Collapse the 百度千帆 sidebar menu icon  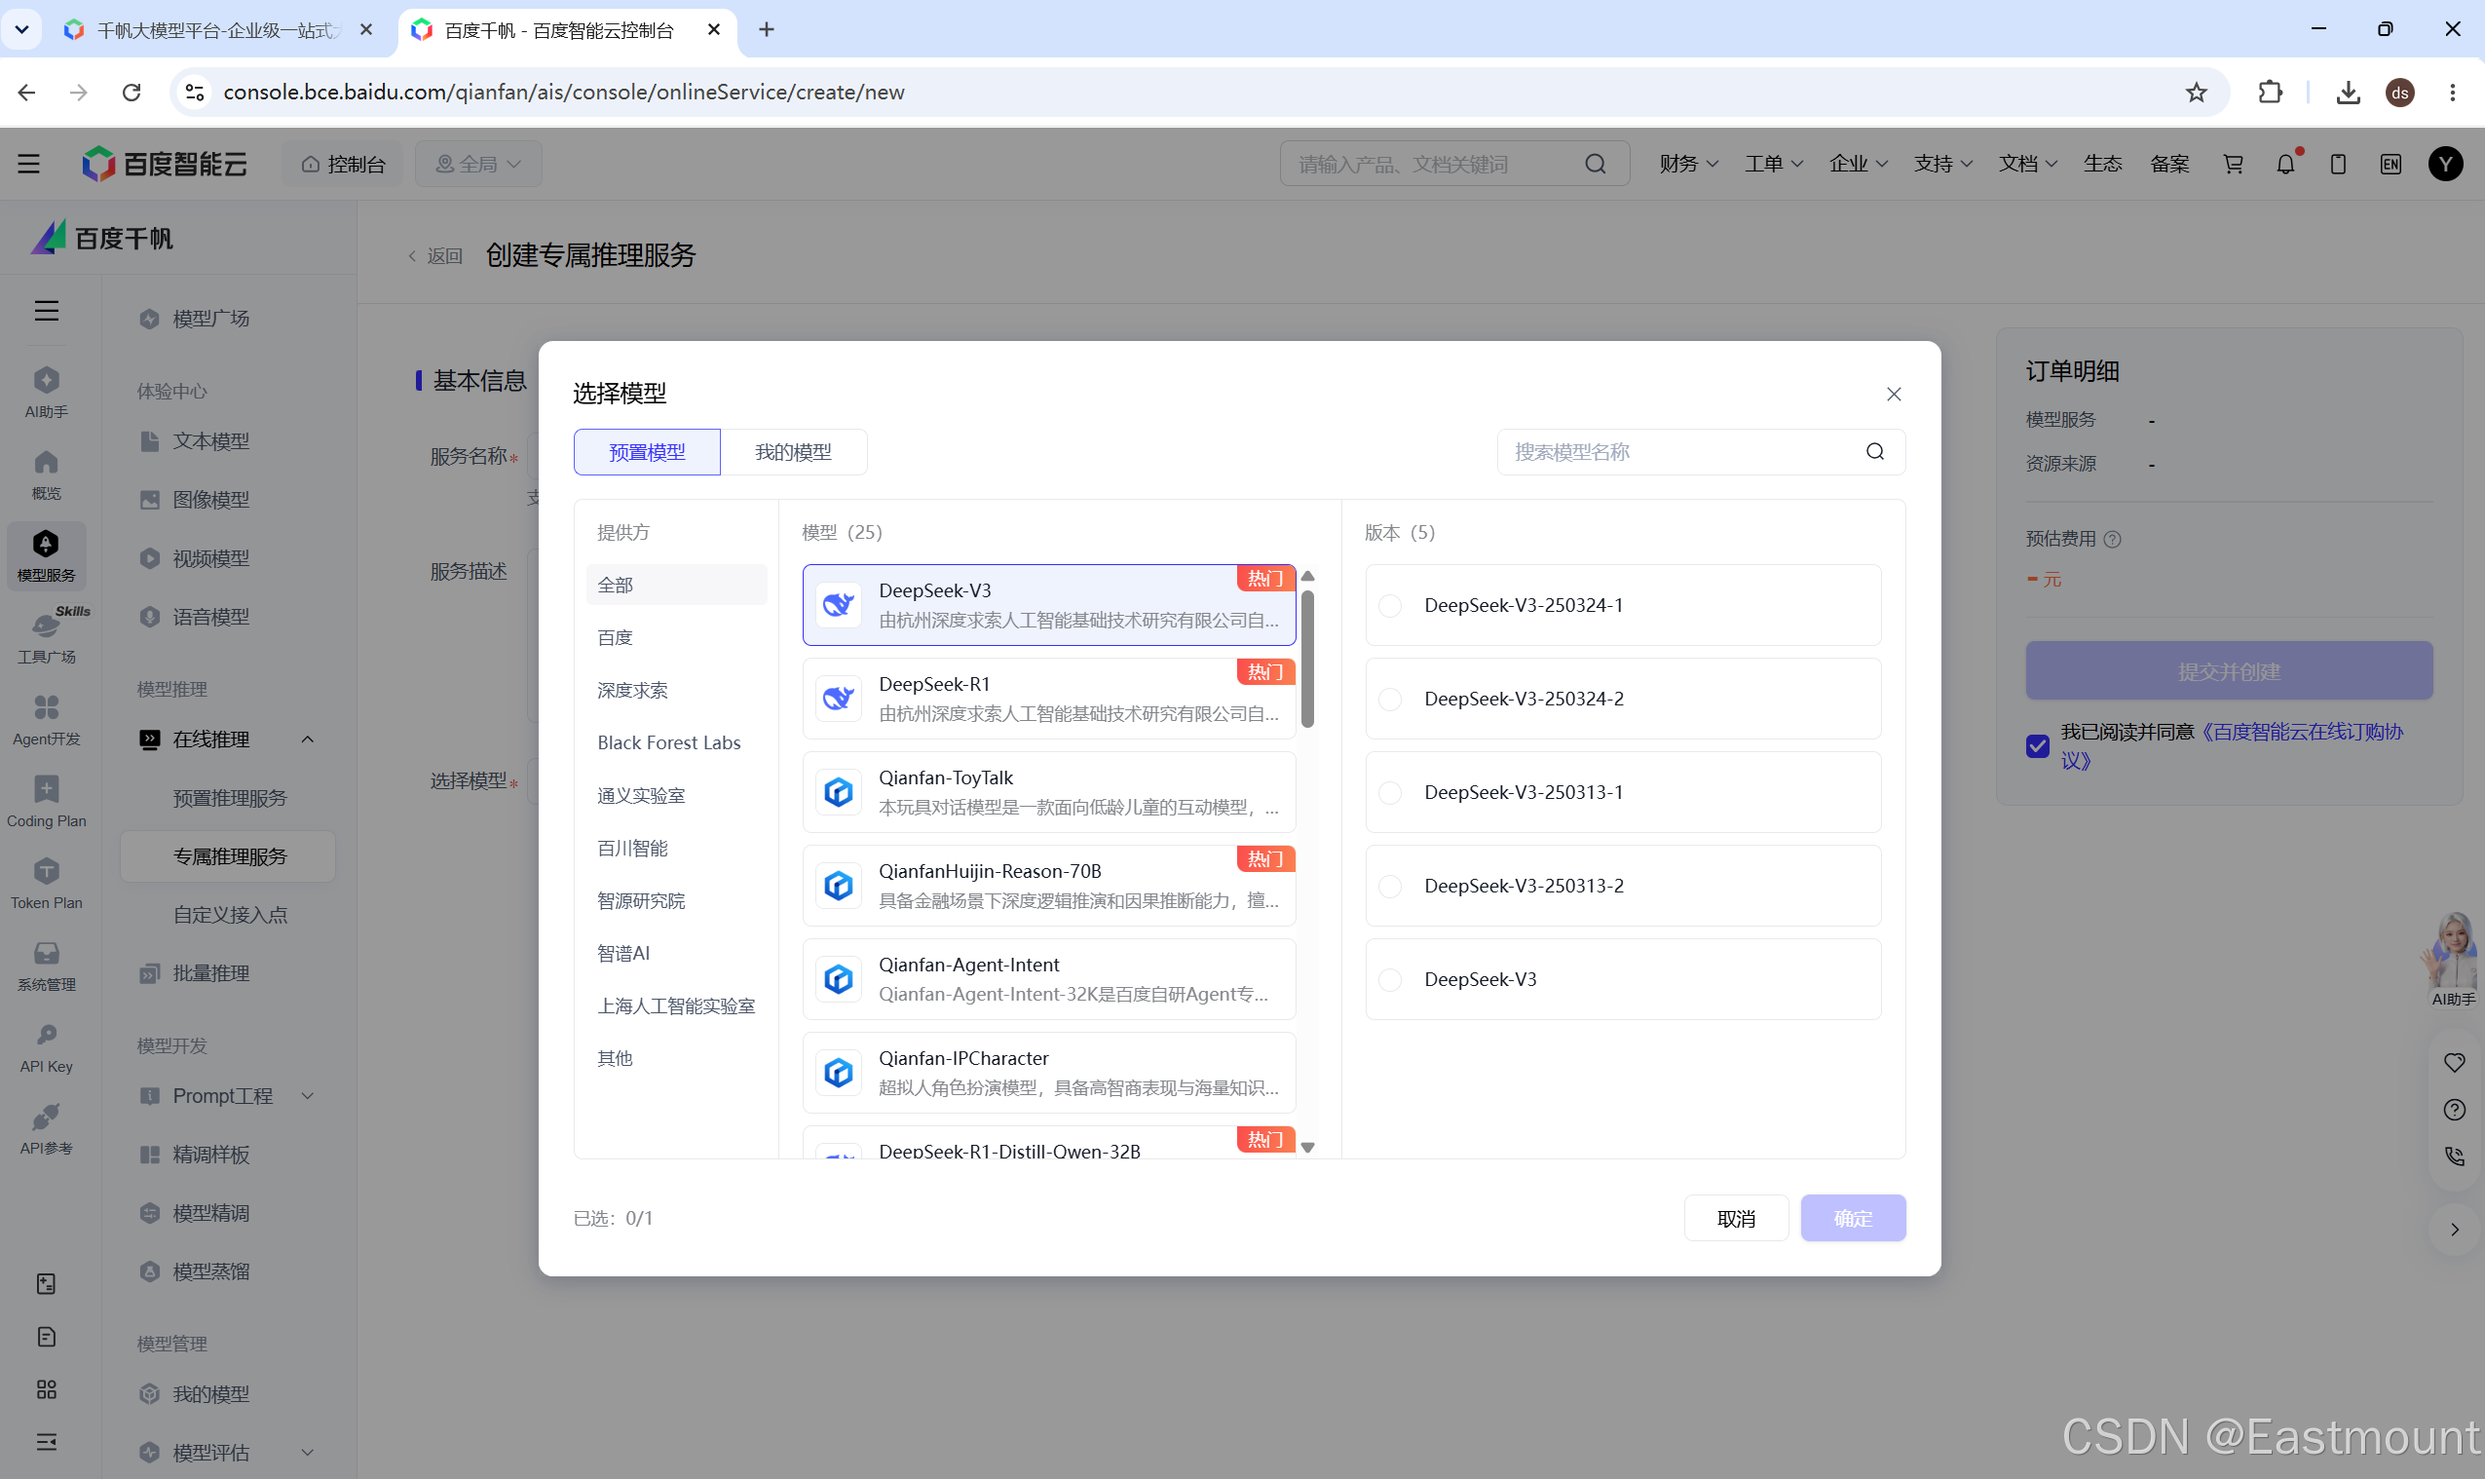click(x=46, y=311)
